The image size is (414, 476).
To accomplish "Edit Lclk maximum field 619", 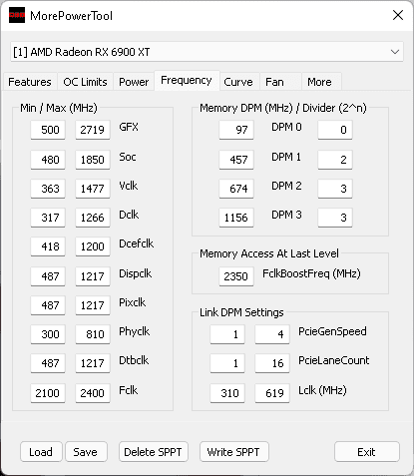I will tap(272, 393).
